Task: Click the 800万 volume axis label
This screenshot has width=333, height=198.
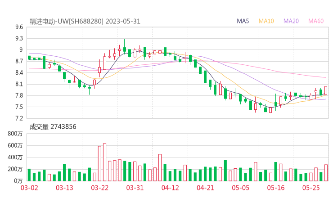Action: 15,134
